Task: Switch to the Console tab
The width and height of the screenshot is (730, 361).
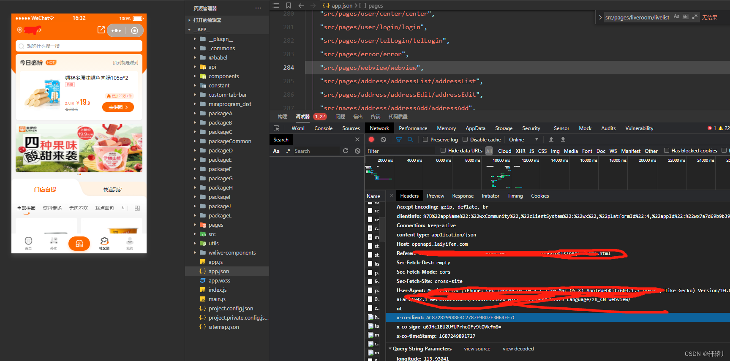Action: click(324, 128)
